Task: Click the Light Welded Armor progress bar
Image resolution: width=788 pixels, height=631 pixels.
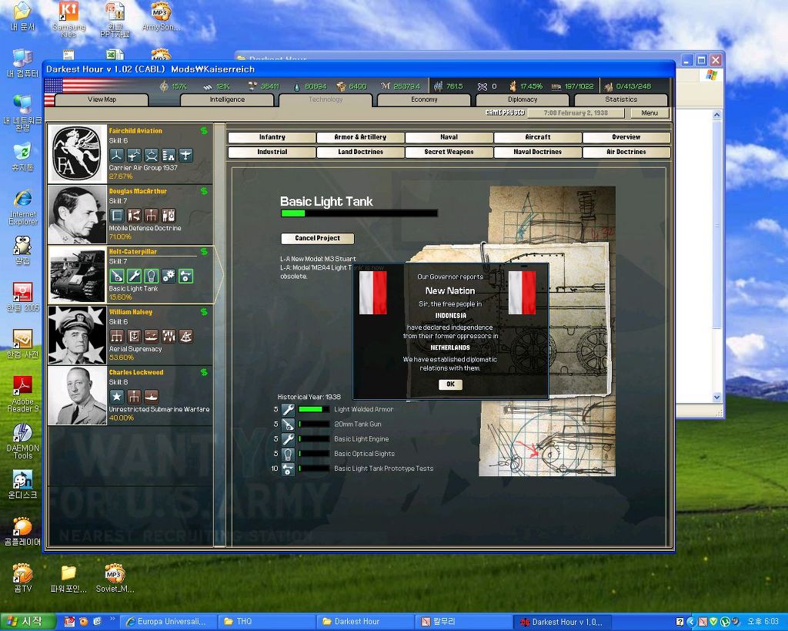Action: coord(314,410)
